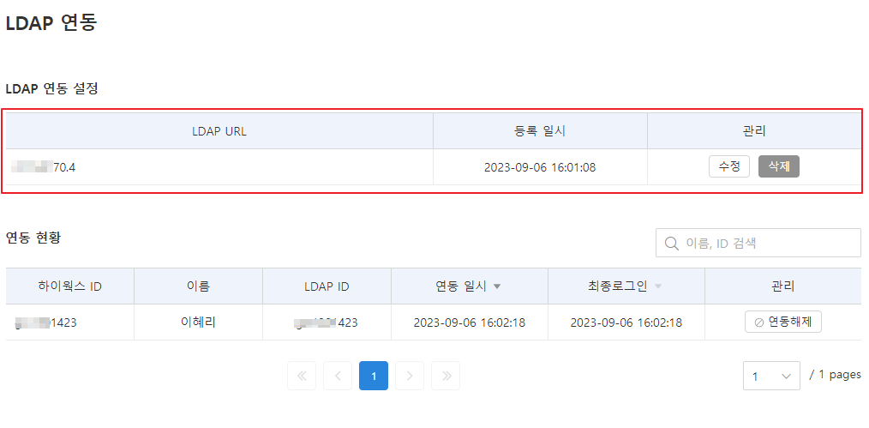Click the 이름 column header

click(x=198, y=286)
